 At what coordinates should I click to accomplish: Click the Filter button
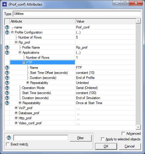(x=81, y=138)
